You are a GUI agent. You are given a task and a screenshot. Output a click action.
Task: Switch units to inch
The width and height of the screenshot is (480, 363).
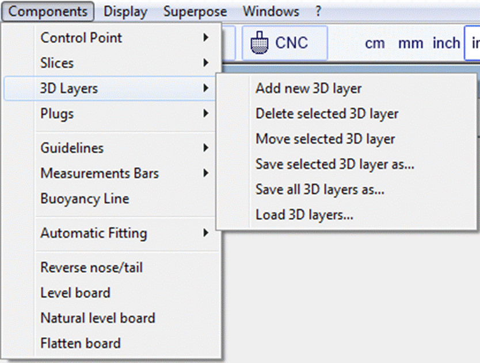pyautogui.click(x=446, y=43)
